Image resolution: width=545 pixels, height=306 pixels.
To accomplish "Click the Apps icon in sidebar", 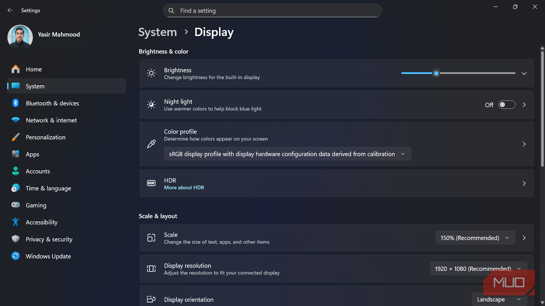I will [x=16, y=154].
